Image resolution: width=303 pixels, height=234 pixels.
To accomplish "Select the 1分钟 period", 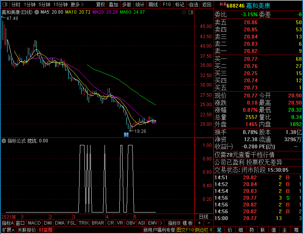I will pos(30,5).
